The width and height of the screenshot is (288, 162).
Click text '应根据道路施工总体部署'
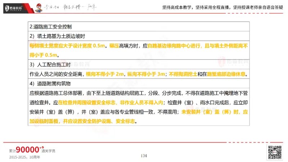(x=56, y=93)
